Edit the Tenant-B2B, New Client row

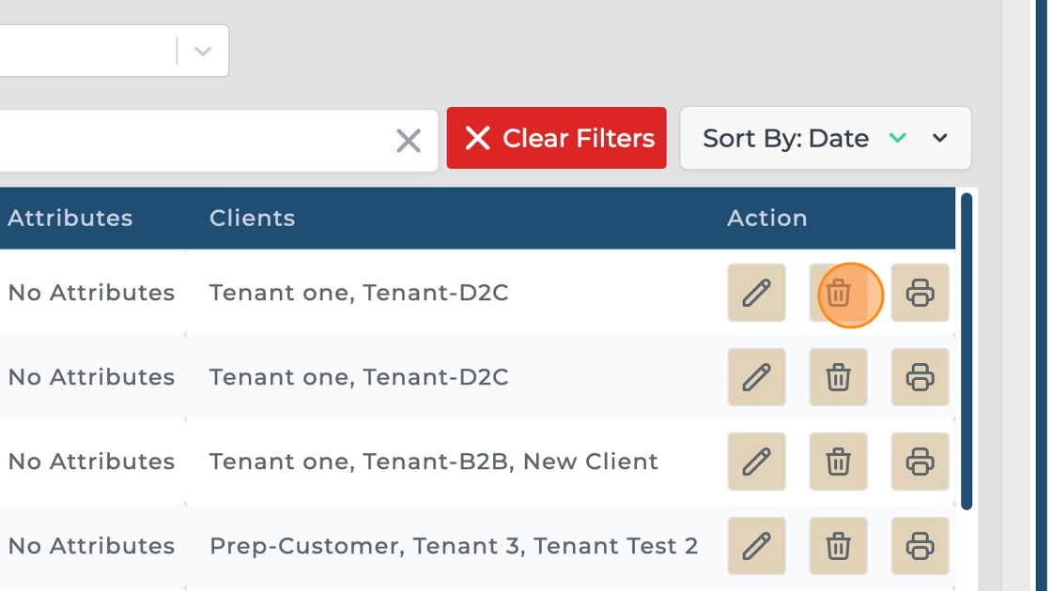click(x=756, y=462)
